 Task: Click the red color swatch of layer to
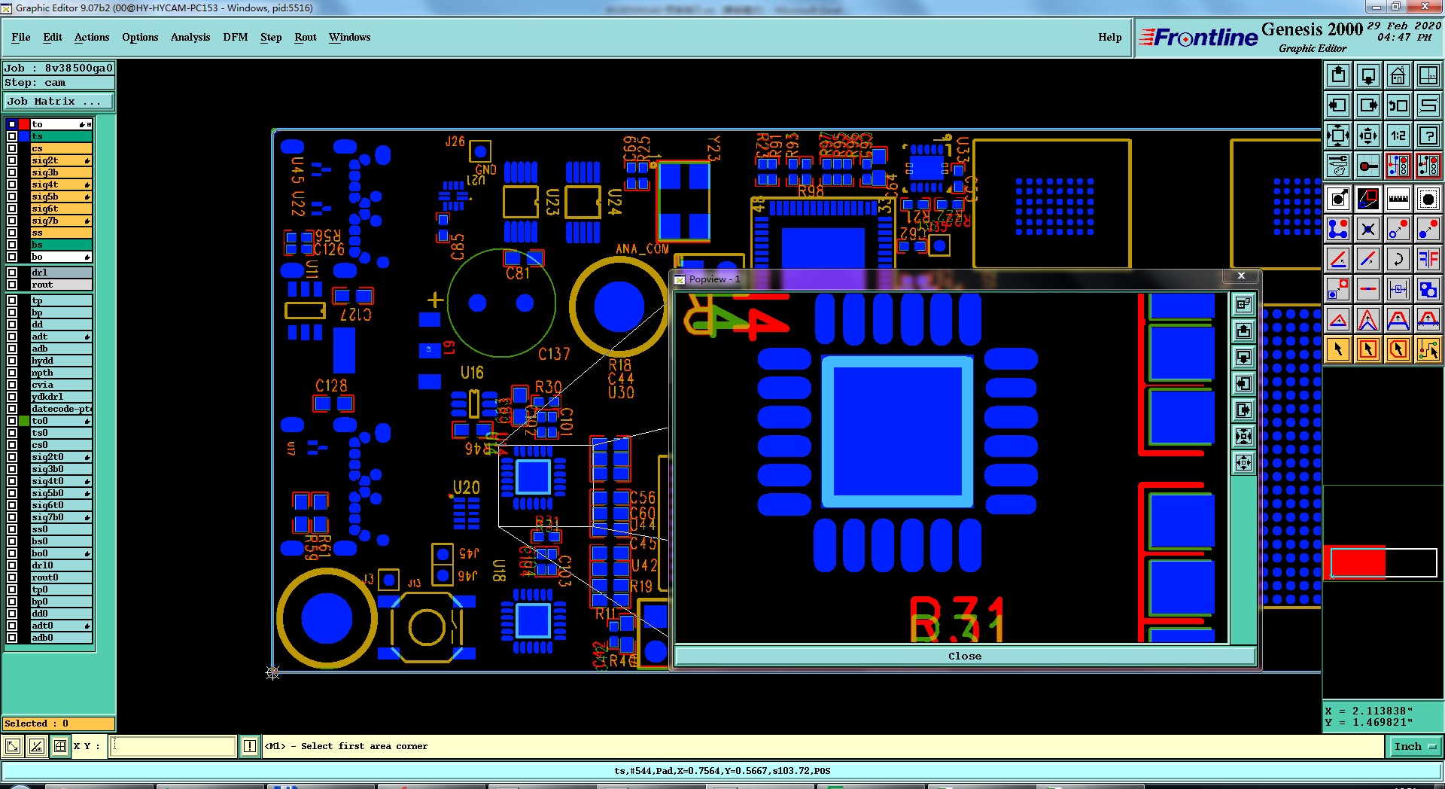click(24, 124)
